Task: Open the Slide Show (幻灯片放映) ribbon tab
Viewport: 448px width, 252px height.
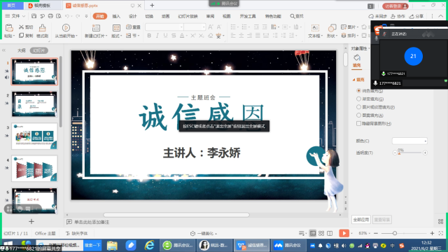Action: (x=188, y=16)
